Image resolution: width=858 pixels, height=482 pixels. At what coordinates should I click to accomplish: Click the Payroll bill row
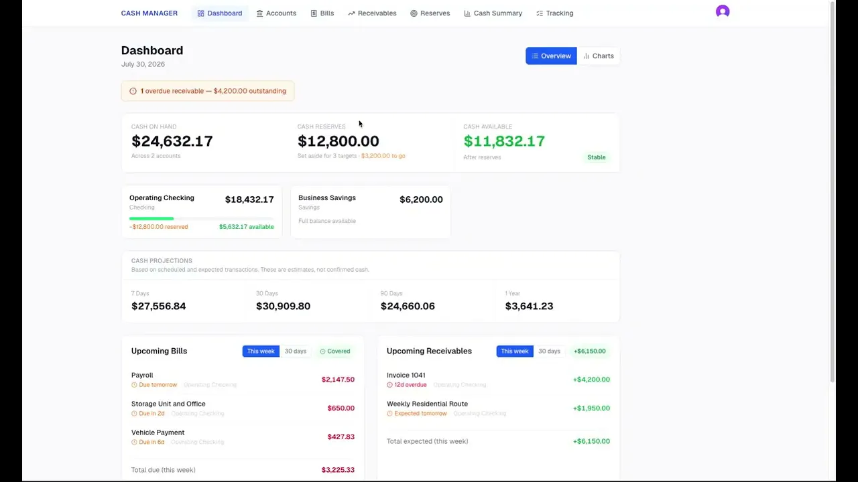coord(243,380)
